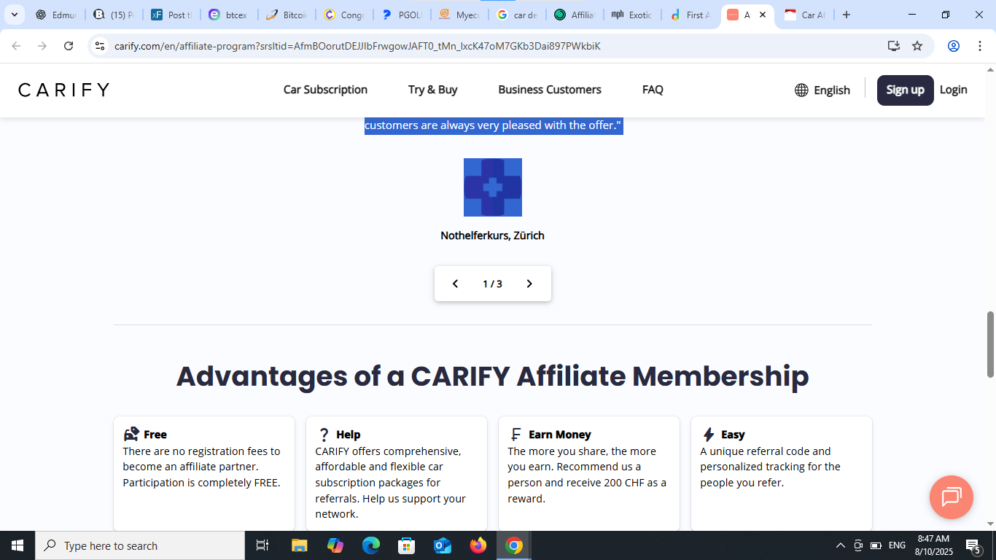This screenshot has width=996, height=560.
Task: Open the English language selector
Action: tap(822, 90)
